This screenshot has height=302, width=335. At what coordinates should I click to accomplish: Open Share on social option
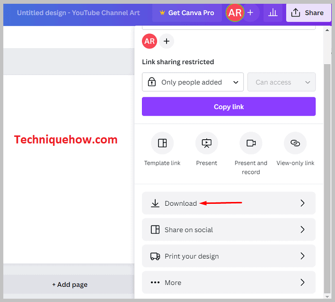point(229,229)
